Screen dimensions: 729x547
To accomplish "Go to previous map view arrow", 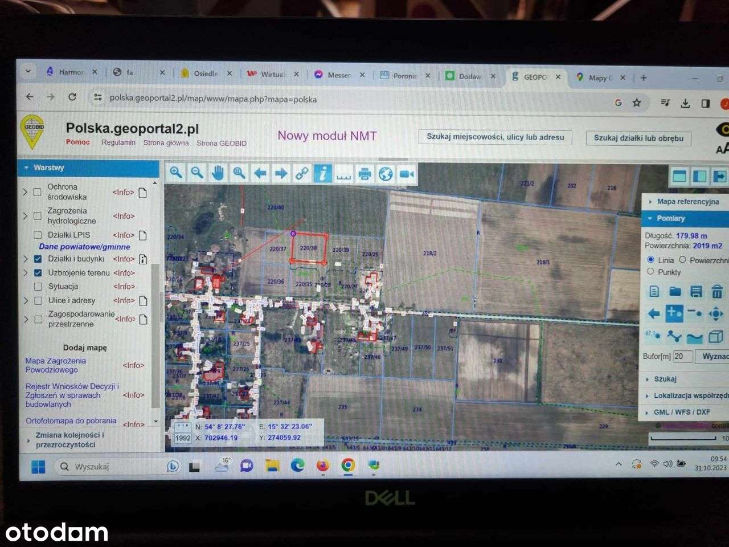I will [x=260, y=173].
